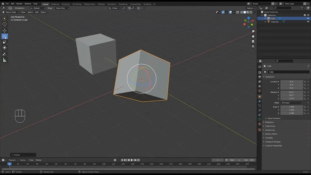Click the viewport zoom magnifier icon
Viewport: 311px width, 175px height.
253,31
